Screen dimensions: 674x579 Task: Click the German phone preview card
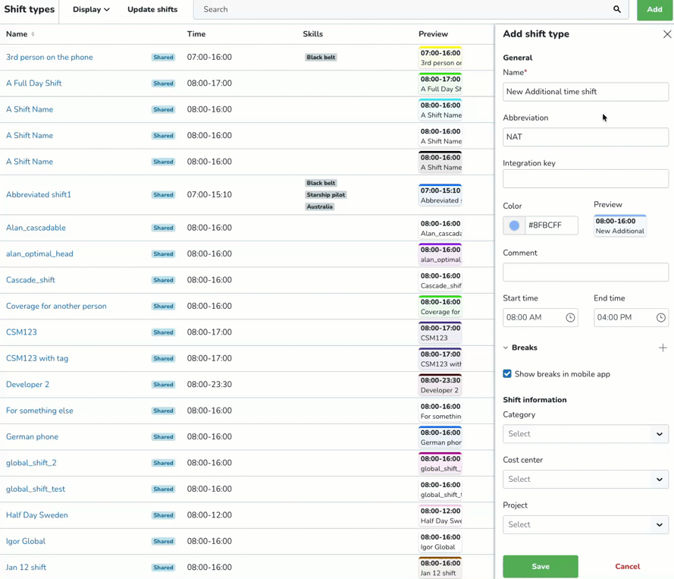pyautogui.click(x=440, y=437)
